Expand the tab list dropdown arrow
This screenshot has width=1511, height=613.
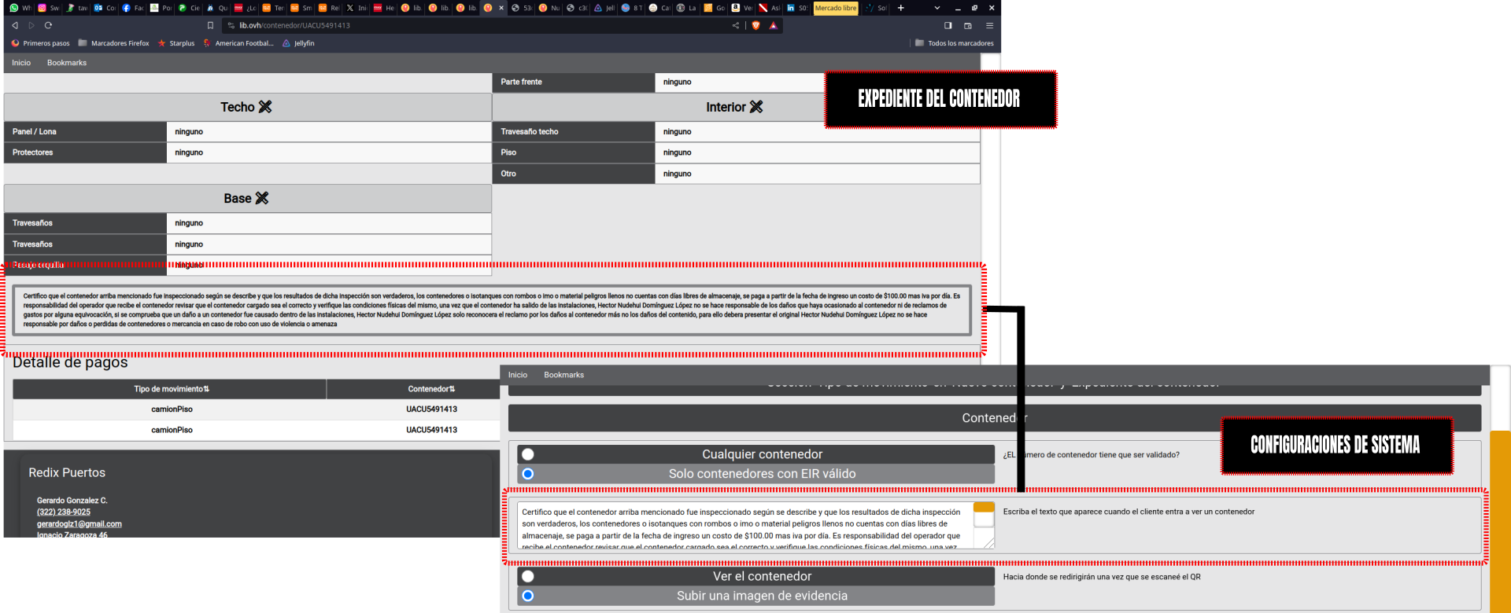[x=937, y=8]
